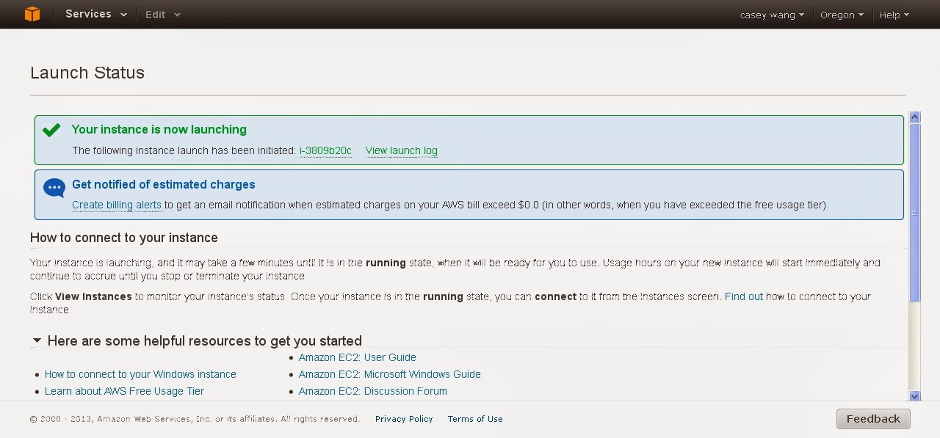Open the Services dropdown menu
This screenshot has width=940, height=438.
click(x=95, y=14)
